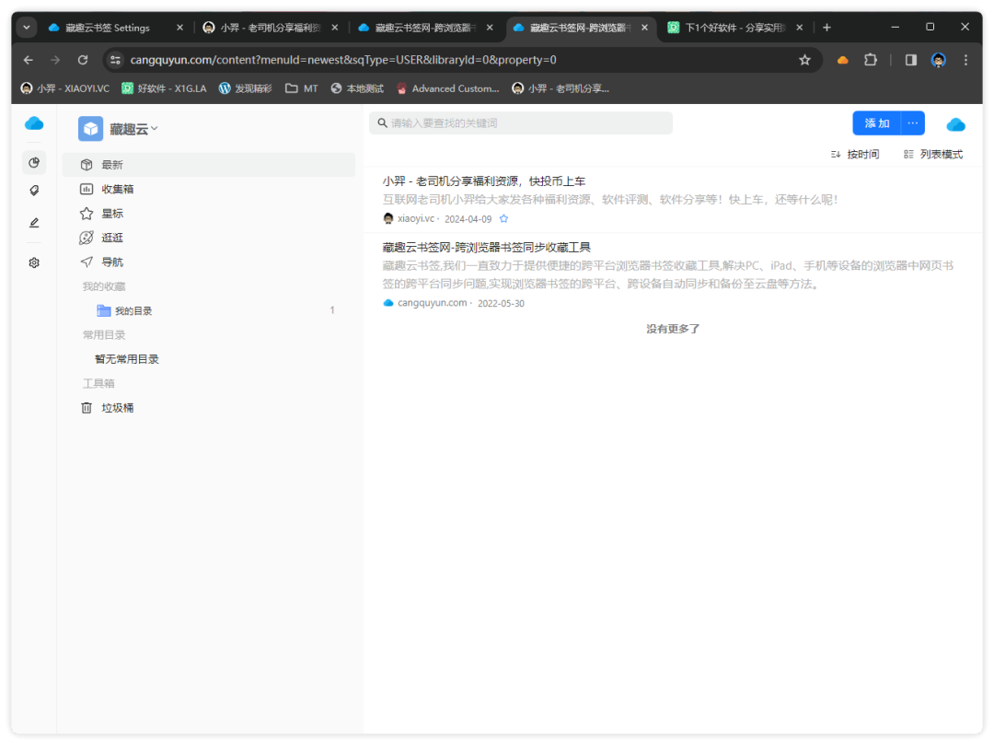This screenshot has height=745, width=994.
Task: Toggle star on xiaoyi.vc bookmark
Action: pyautogui.click(x=504, y=219)
